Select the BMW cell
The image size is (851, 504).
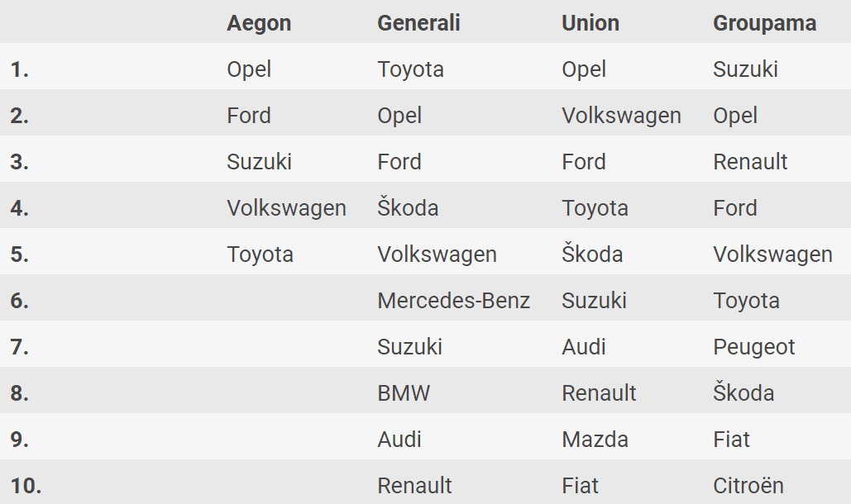click(404, 393)
